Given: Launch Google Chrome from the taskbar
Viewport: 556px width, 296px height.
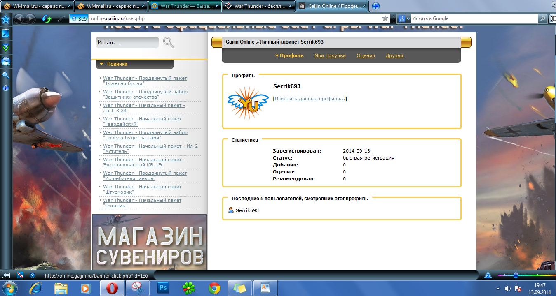Looking at the screenshot, I should point(214,288).
